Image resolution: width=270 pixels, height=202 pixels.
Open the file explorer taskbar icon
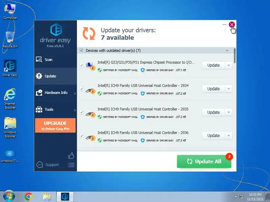(x=47, y=197)
